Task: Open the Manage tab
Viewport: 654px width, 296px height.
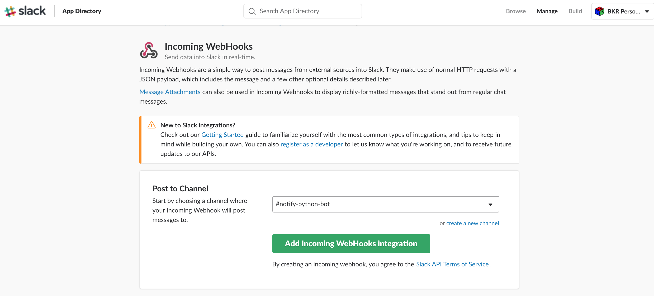Action: (547, 11)
